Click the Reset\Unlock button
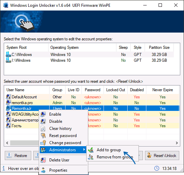This screenshot has height=175, width=184. [162, 156]
